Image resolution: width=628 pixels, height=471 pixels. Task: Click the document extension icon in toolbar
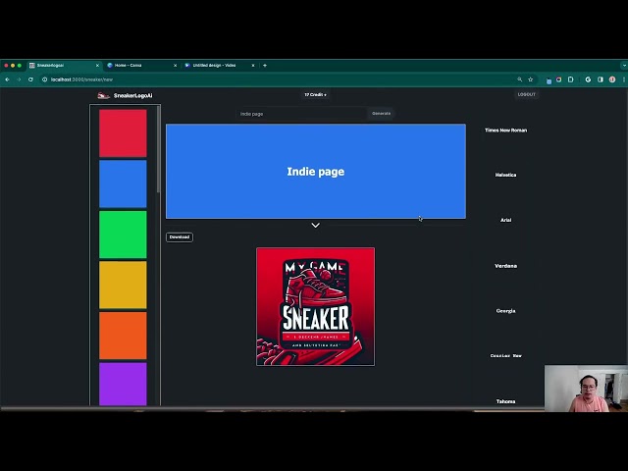click(x=571, y=79)
